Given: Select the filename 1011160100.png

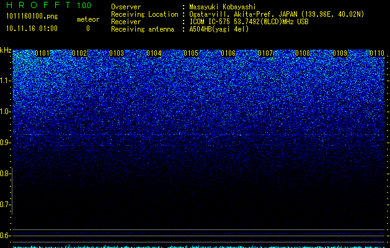Looking at the screenshot, I should pos(32,17).
